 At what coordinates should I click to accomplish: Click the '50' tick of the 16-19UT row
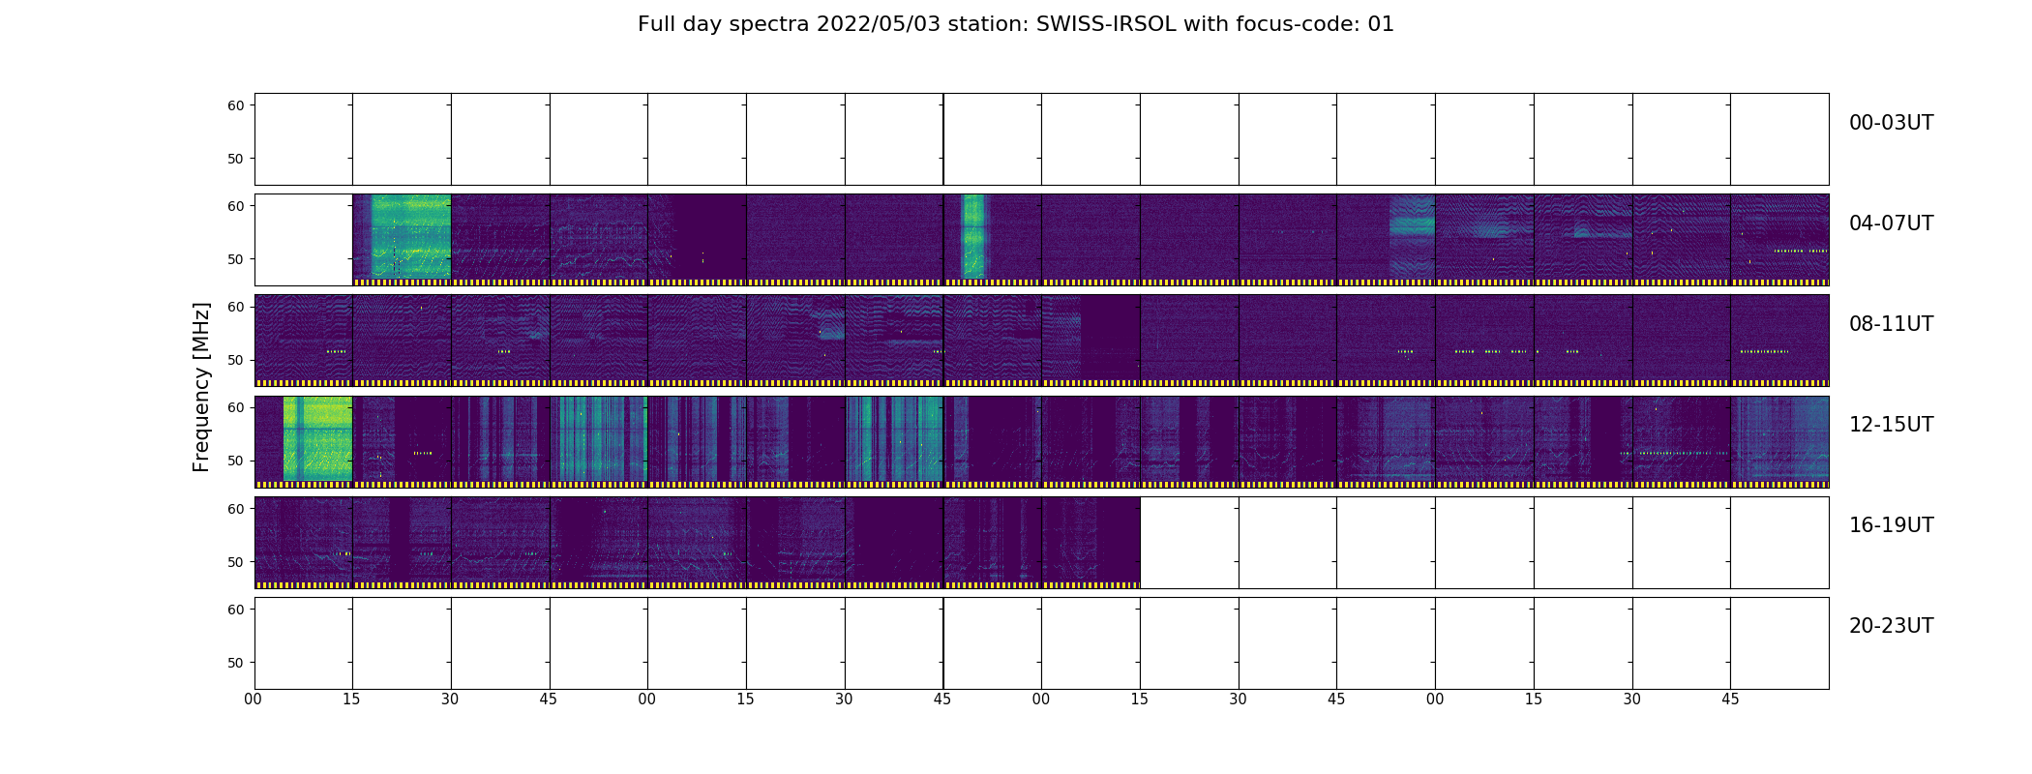click(235, 562)
